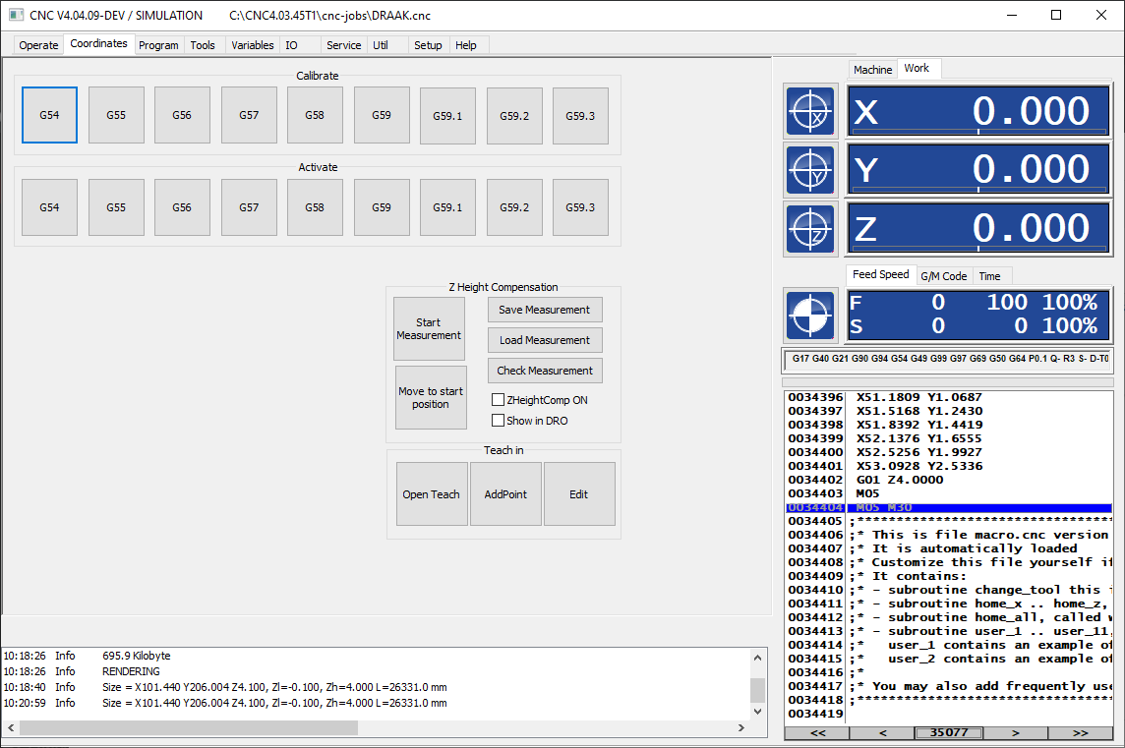Open the G/M Code tab

point(943,276)
